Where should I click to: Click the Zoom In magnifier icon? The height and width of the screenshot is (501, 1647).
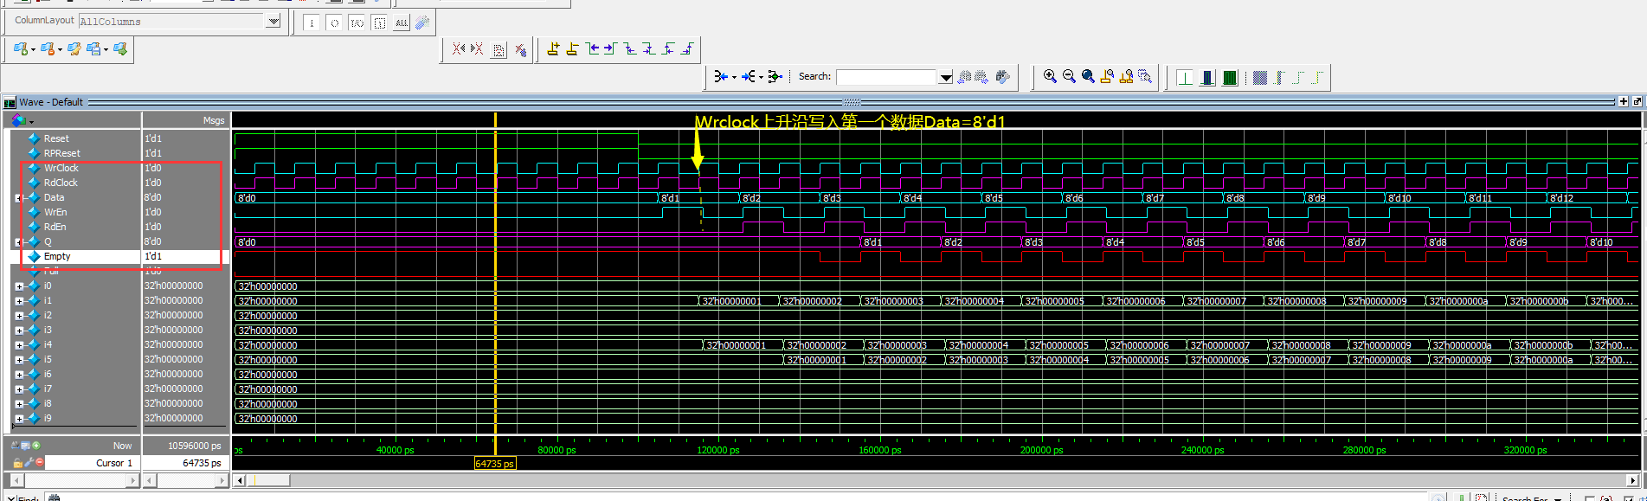pos(1050,76)
